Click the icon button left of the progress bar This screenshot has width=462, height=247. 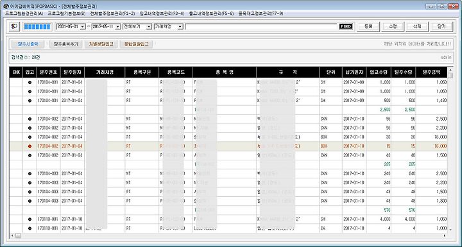[14, 26]
